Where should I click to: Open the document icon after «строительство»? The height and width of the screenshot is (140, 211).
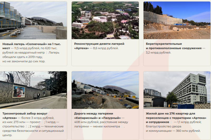click(26, 126)
